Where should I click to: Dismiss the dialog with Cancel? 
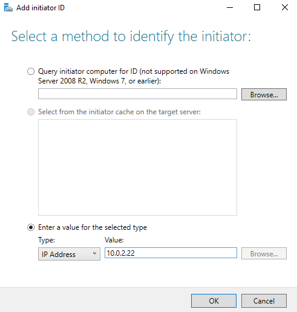[264, 301]
